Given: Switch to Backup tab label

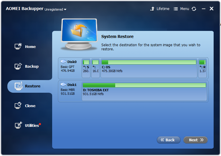Looking at the screenshot, I should click(32, 66).
